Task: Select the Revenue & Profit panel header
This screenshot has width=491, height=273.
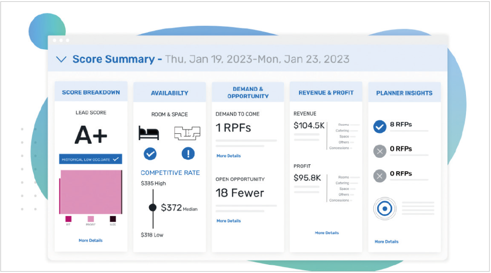Action: click(x=326, y=93)
